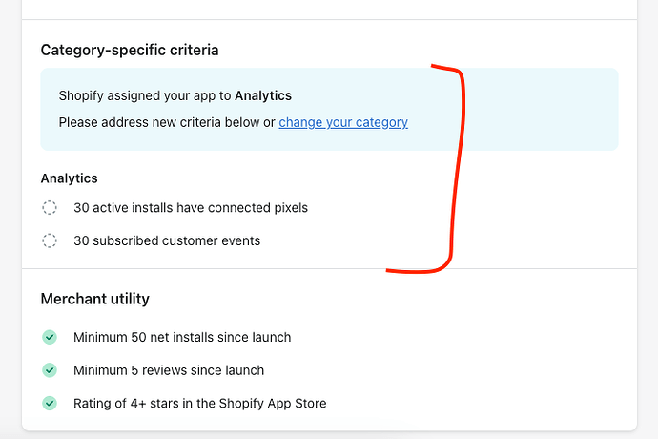This screenshot has width=658, height=439.
Task: Click "Minimum 5 reviews since launch" text
Action: pyautogui.click(x=169, y=370)
